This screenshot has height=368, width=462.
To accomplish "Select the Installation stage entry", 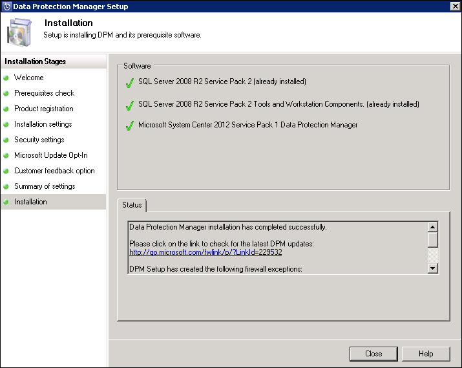I will pyautogui.click(x=54, y=202).
